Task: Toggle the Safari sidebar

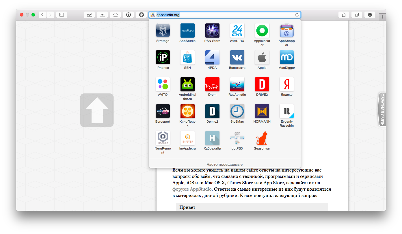Action: [62, 15]
